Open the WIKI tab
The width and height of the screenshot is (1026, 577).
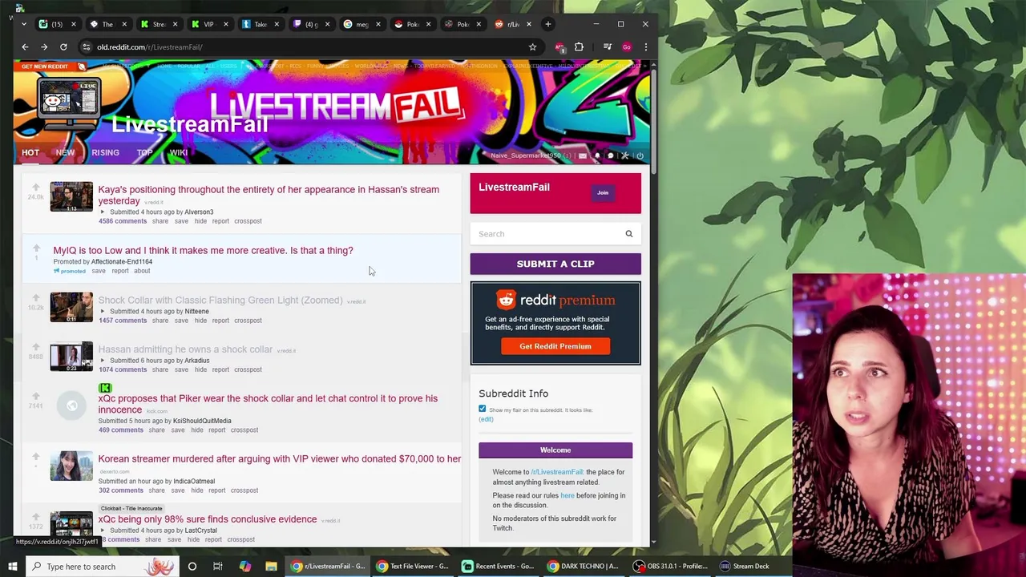(x=179, y=152)
